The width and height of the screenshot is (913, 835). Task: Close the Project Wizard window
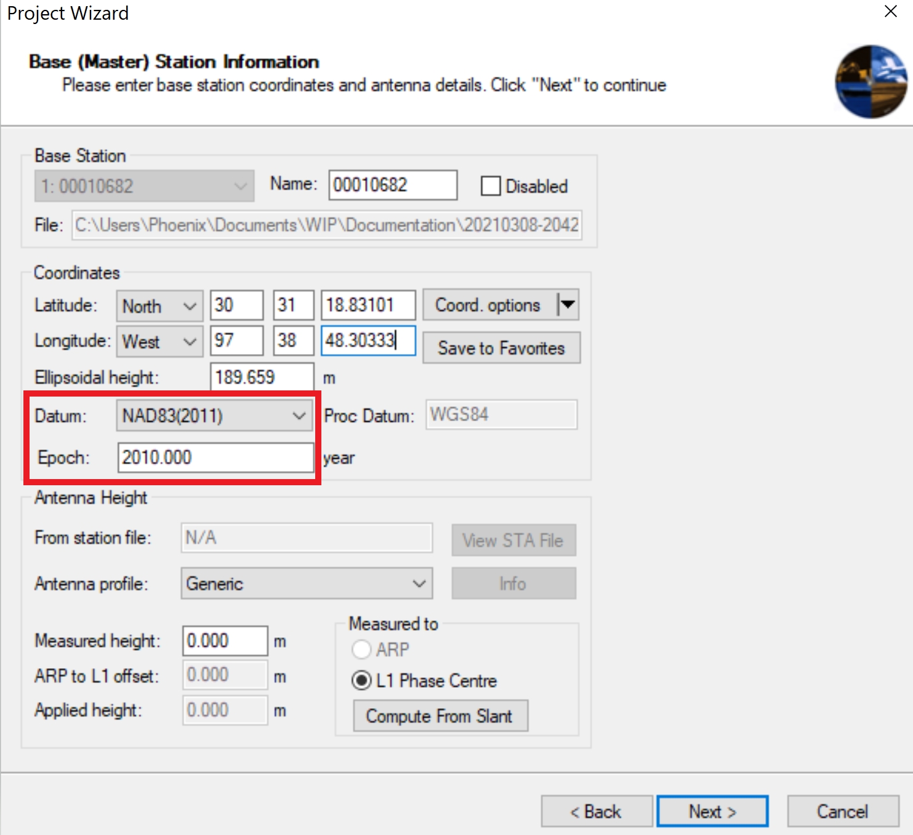(890, 12)
